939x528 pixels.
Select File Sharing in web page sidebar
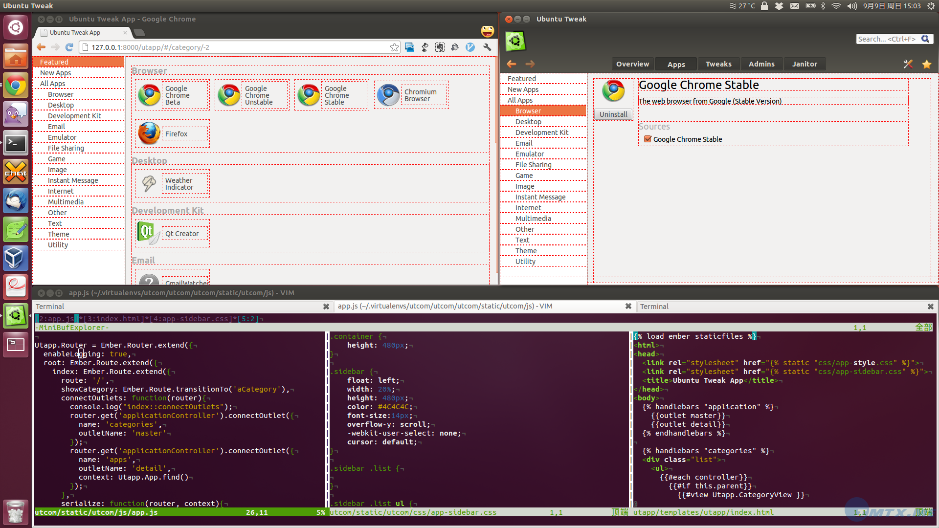(x=78, y=148)
